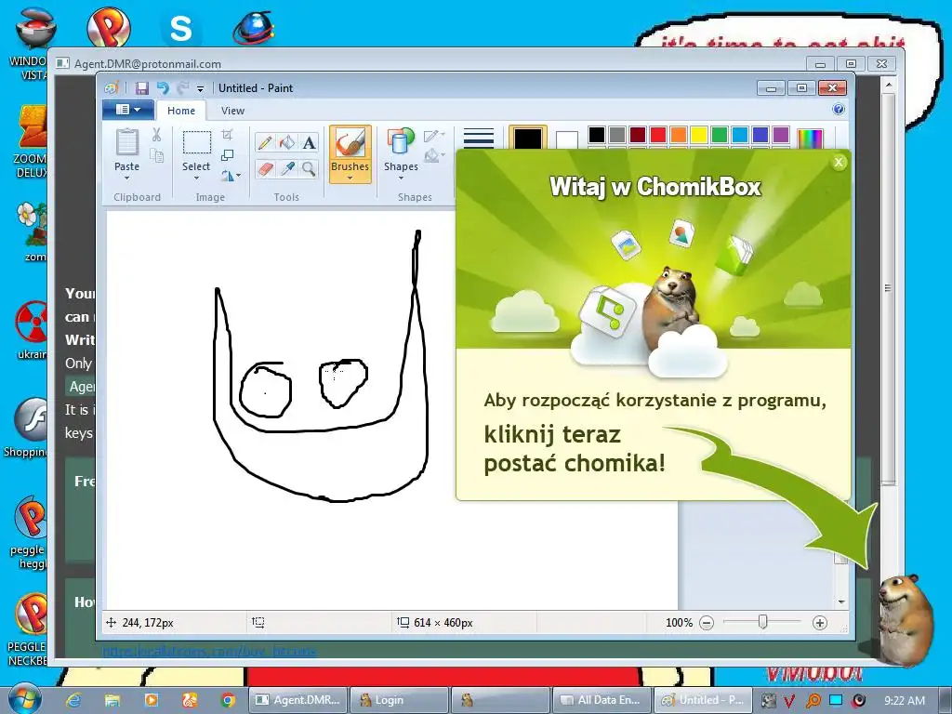Open the Windows Start button
This screenshot has width=952, height=714.
click(x=23, y=699)
